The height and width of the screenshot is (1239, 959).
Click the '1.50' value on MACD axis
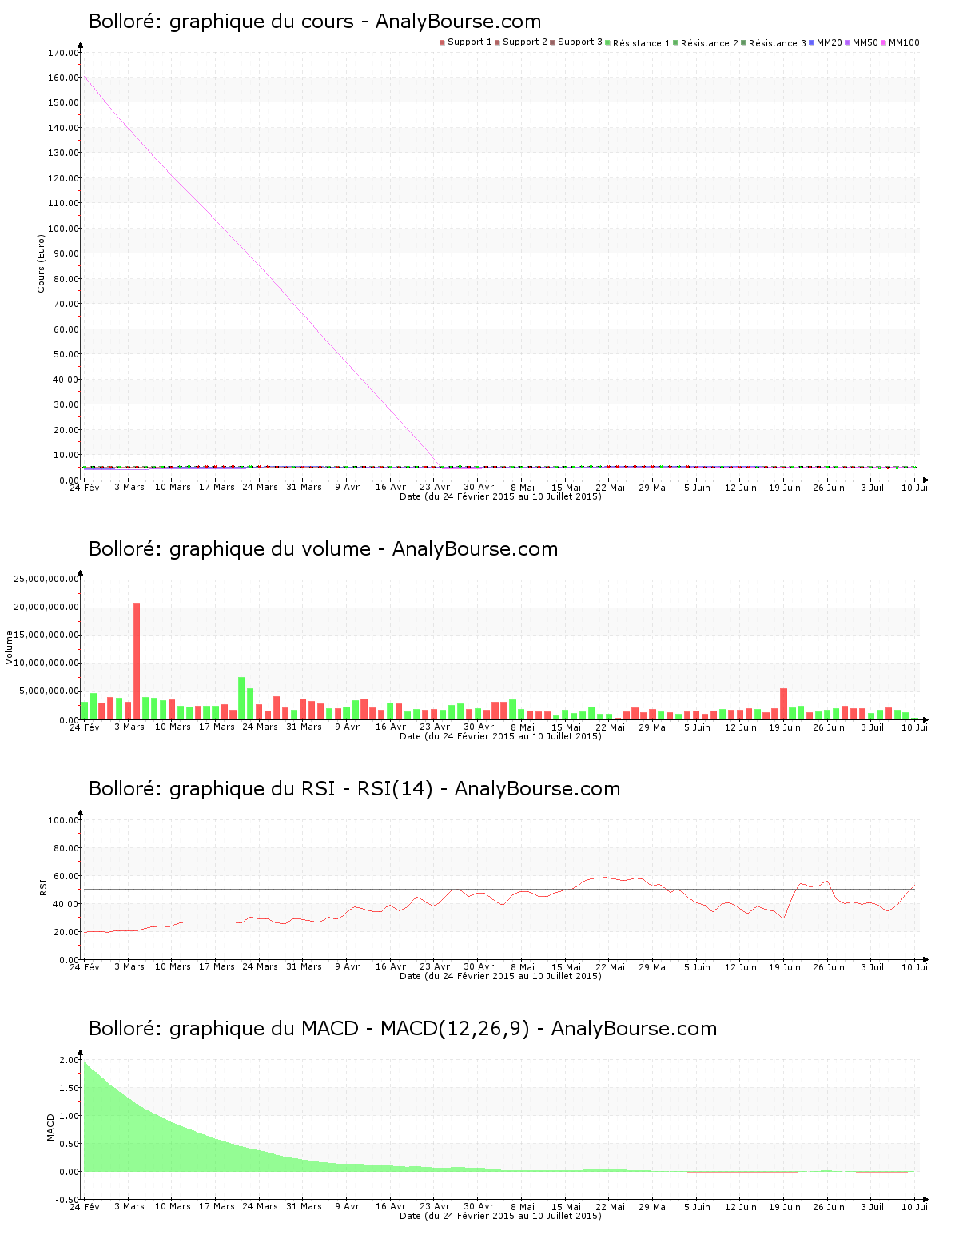click(69, 1088)
